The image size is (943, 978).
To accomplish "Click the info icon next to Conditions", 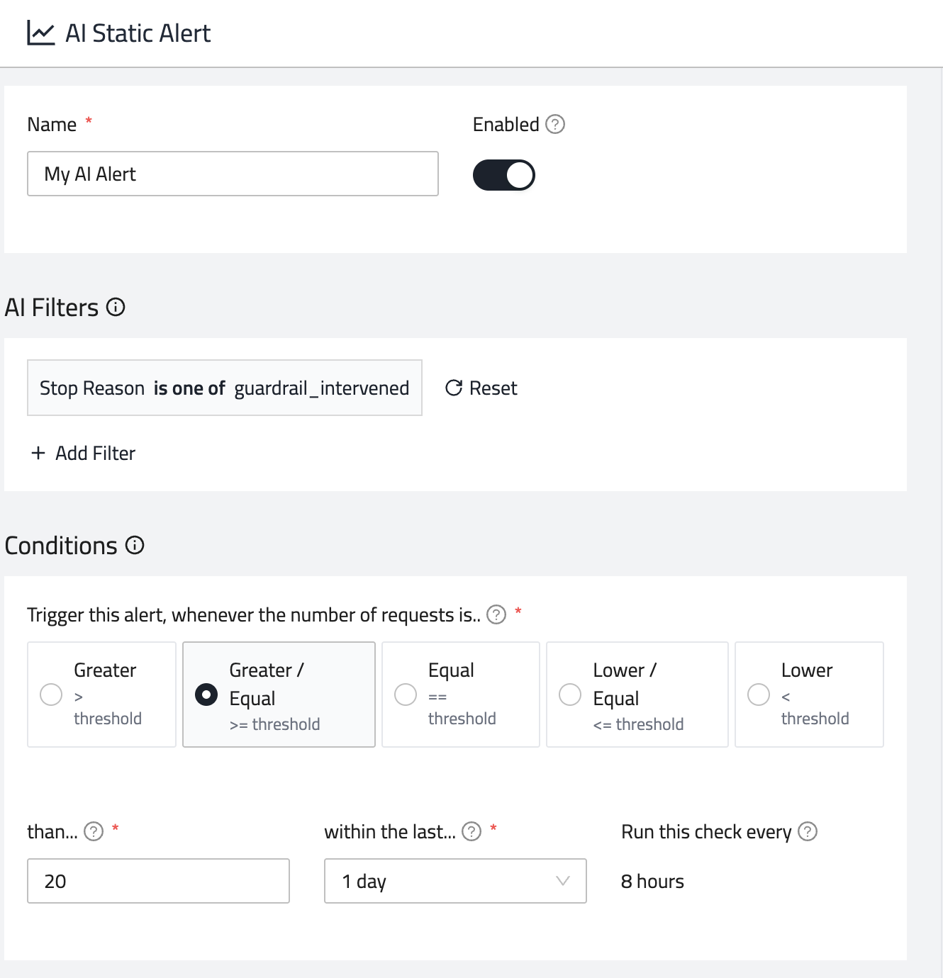I will tap(135, 545).
